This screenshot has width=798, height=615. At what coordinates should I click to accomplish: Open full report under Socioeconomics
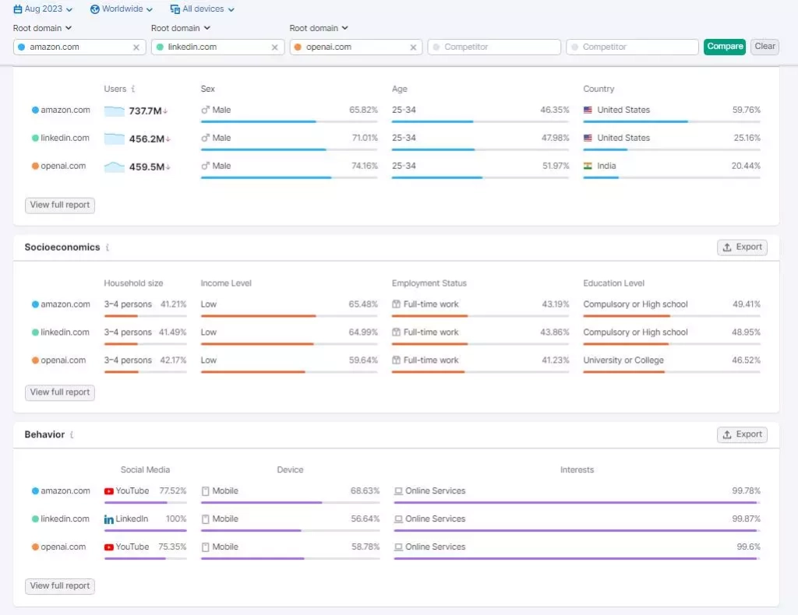pos(60,392)
